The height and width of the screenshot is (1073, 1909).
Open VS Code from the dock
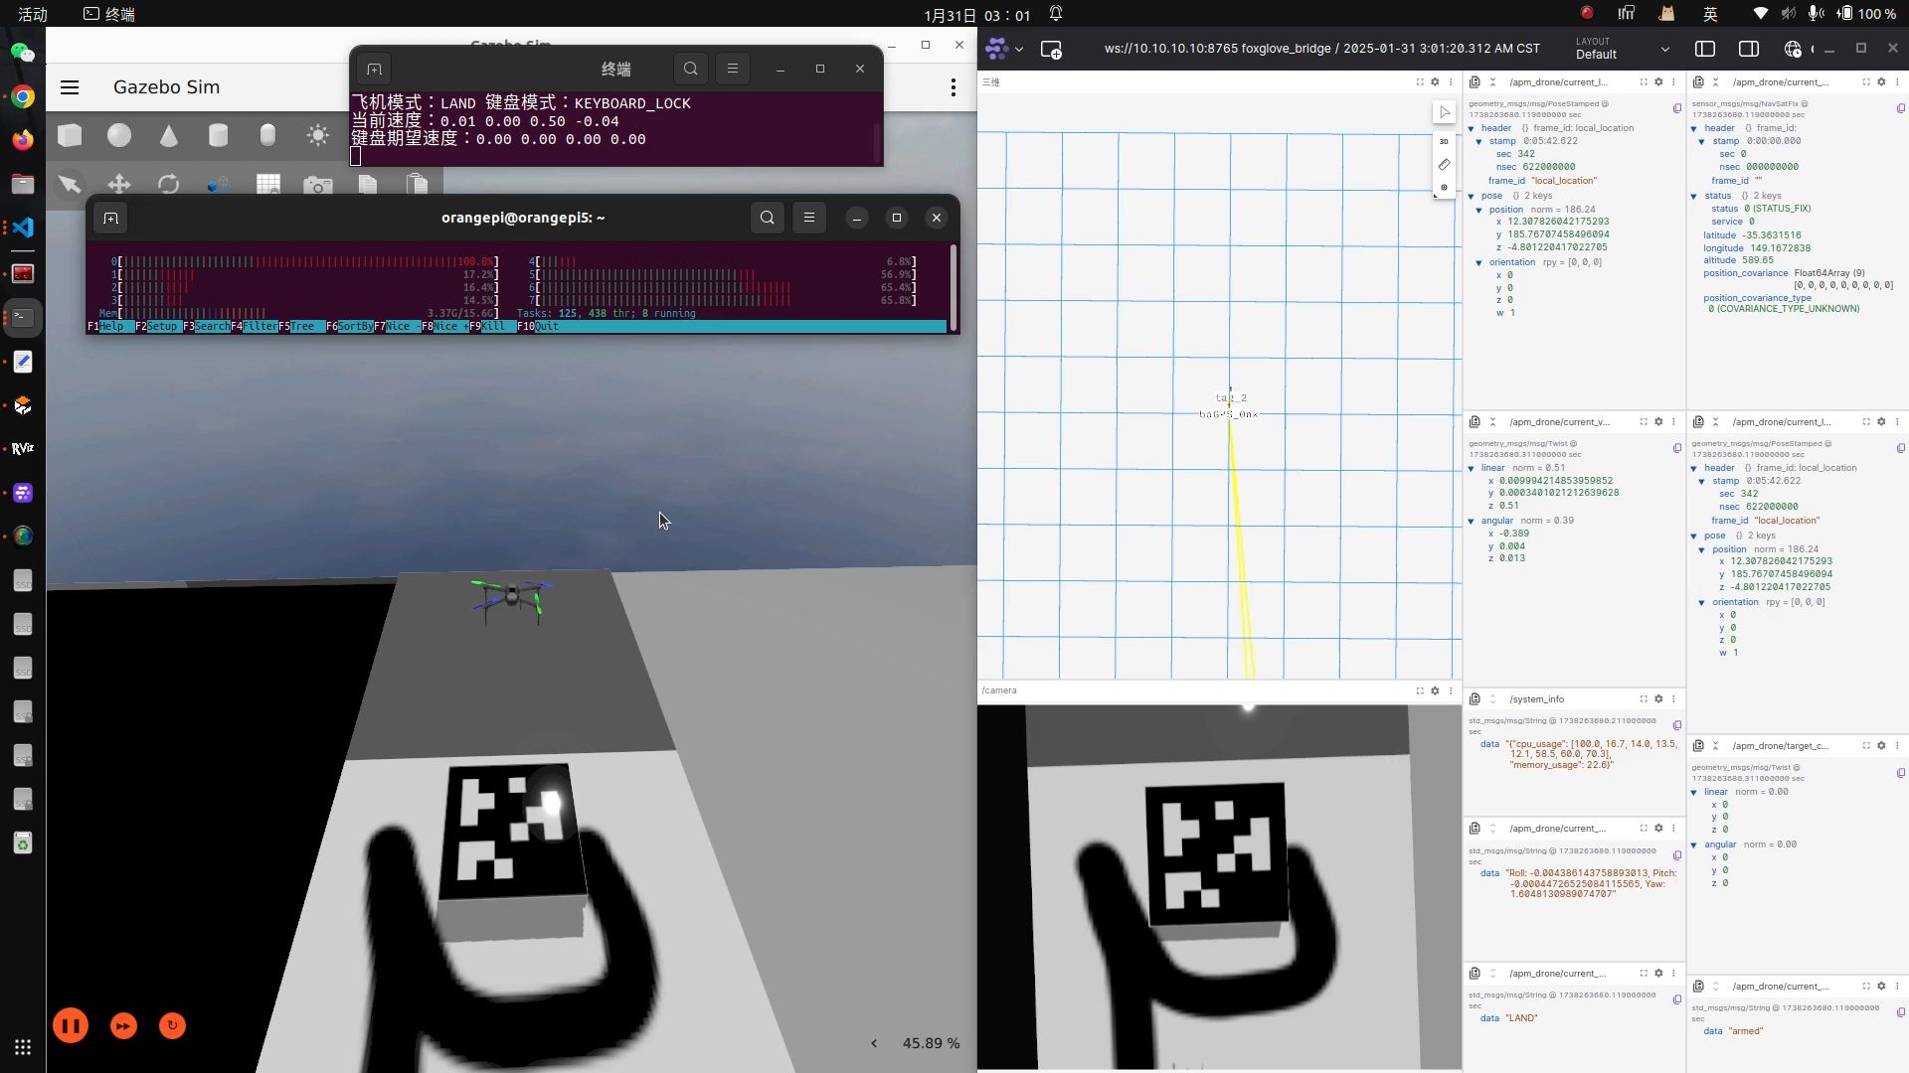pos(23,228)
